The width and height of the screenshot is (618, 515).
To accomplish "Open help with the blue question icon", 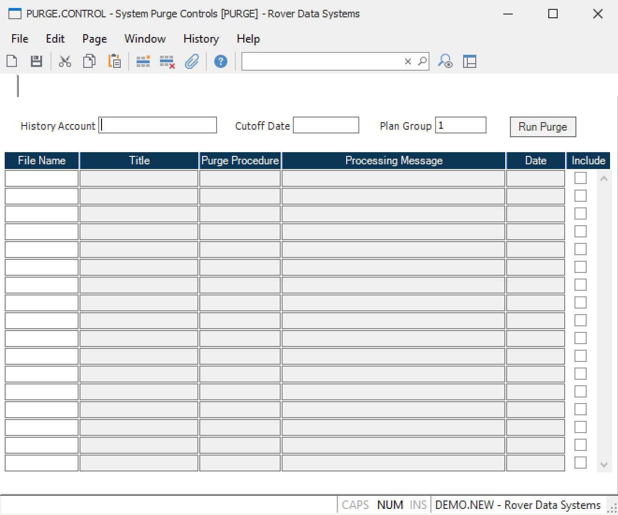I will (x=221, y=61).
